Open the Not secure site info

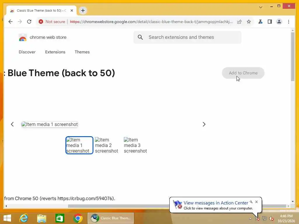click(52, 22)
